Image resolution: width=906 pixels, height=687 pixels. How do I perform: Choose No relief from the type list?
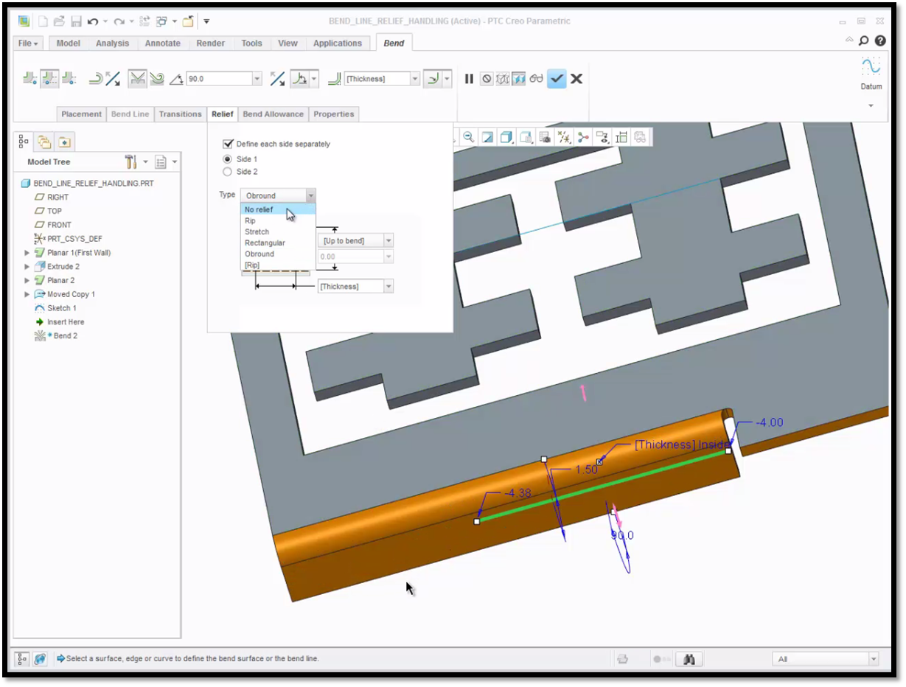278,210
